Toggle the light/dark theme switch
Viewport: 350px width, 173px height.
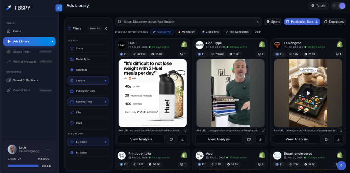click(x=338, y=6)
